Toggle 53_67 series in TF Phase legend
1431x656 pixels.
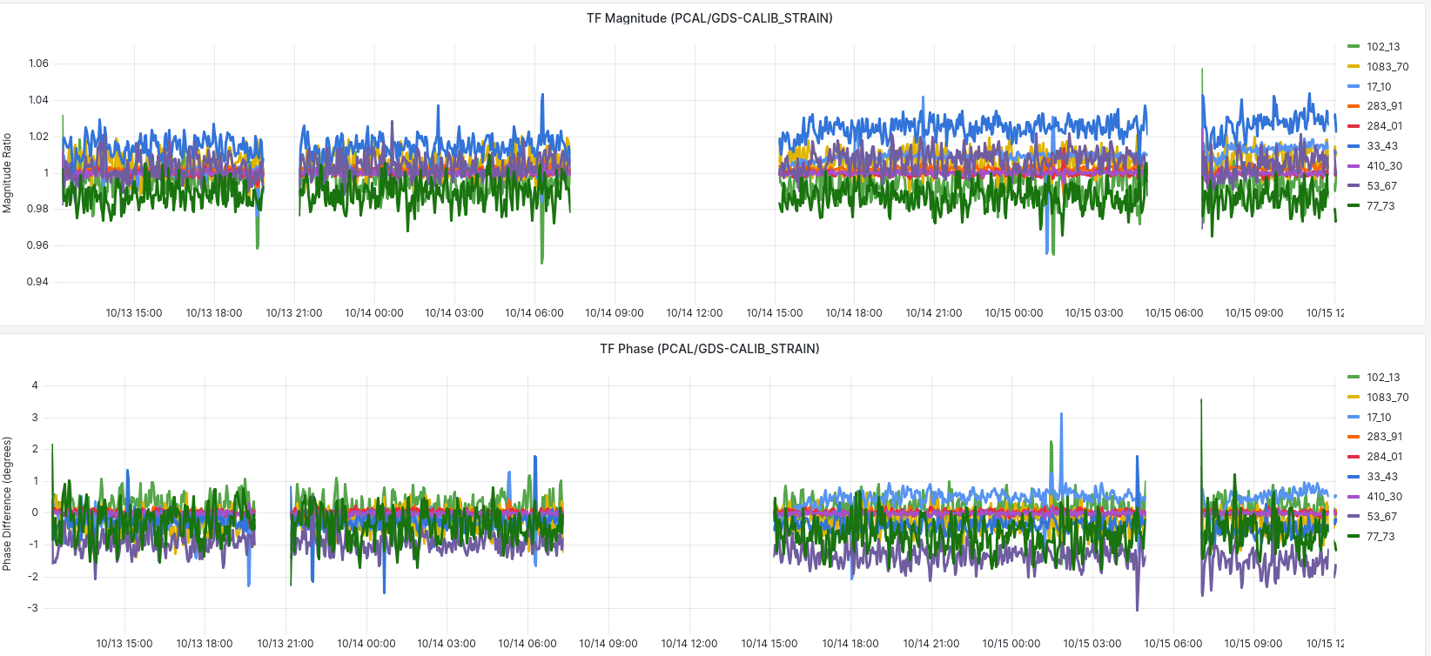tap(1381, 517)
